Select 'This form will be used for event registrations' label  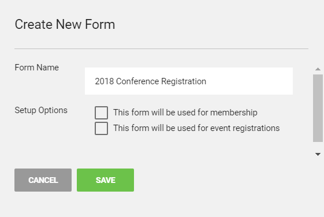coord(196,128)
